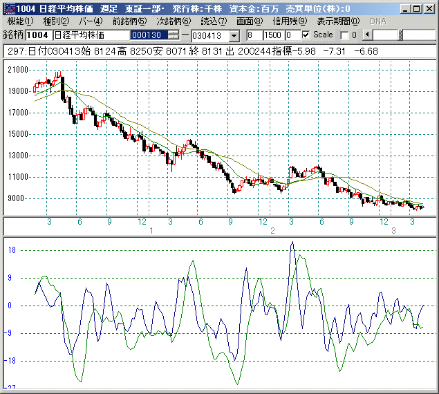Open the 信用残(9) menu
Screen dimensions: 439x394
pyautogui.click(x=290, y=21)
